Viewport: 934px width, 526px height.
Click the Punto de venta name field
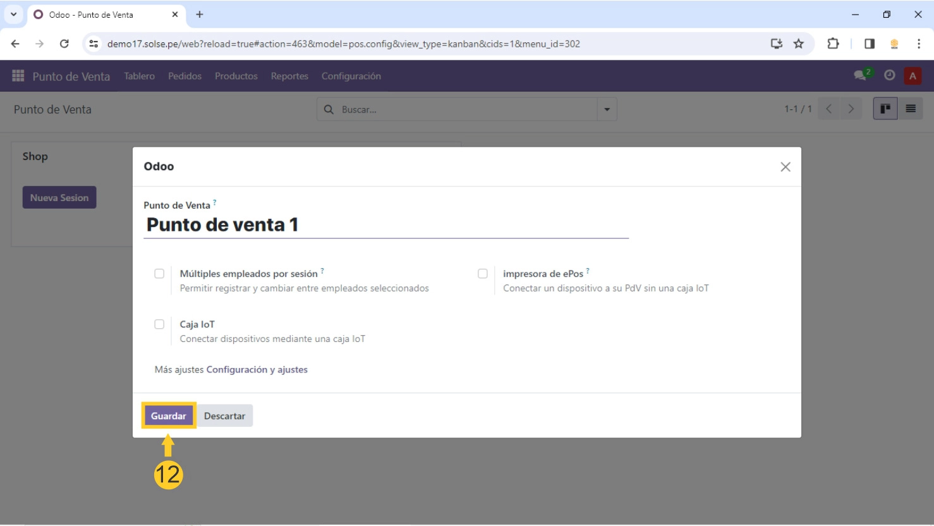pyautogui.click(x=385, y=225)
